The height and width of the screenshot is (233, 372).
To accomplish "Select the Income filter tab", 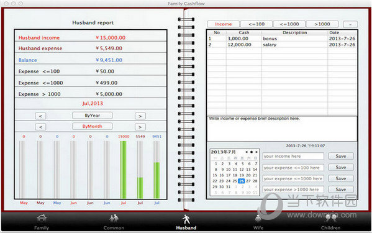I will coord(223,24).
